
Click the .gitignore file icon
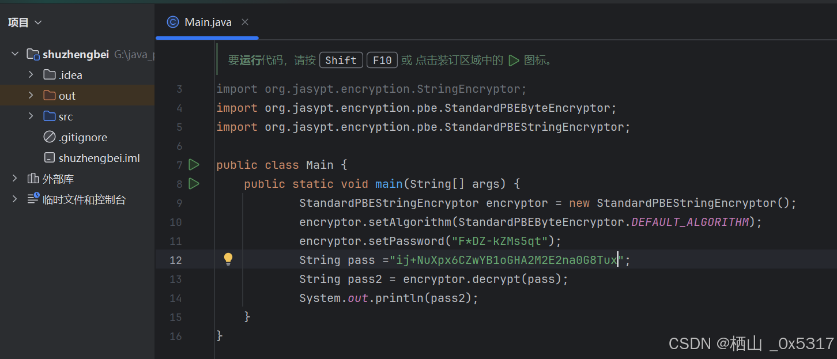point(50,137)
